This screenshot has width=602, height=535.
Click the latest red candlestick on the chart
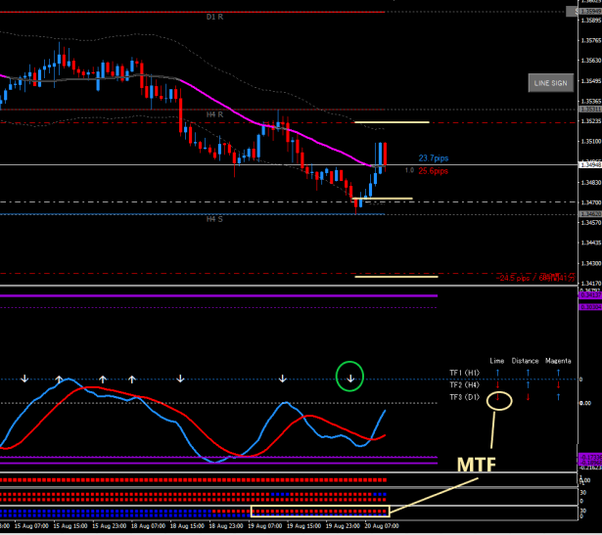(385, 155)
